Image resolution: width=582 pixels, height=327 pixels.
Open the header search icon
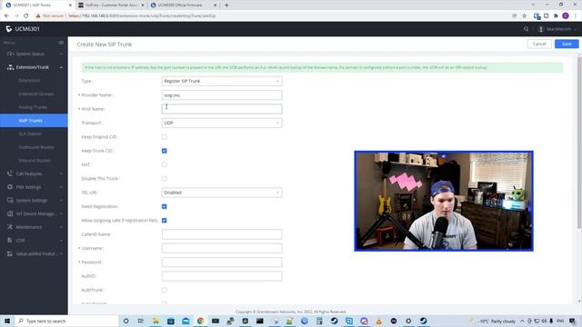click(526, 29)
